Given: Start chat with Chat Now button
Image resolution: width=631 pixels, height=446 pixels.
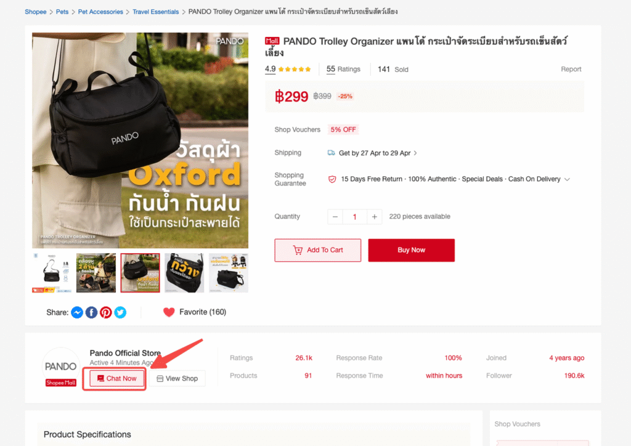Looking at the screenshot, I should tap(116, 378).
